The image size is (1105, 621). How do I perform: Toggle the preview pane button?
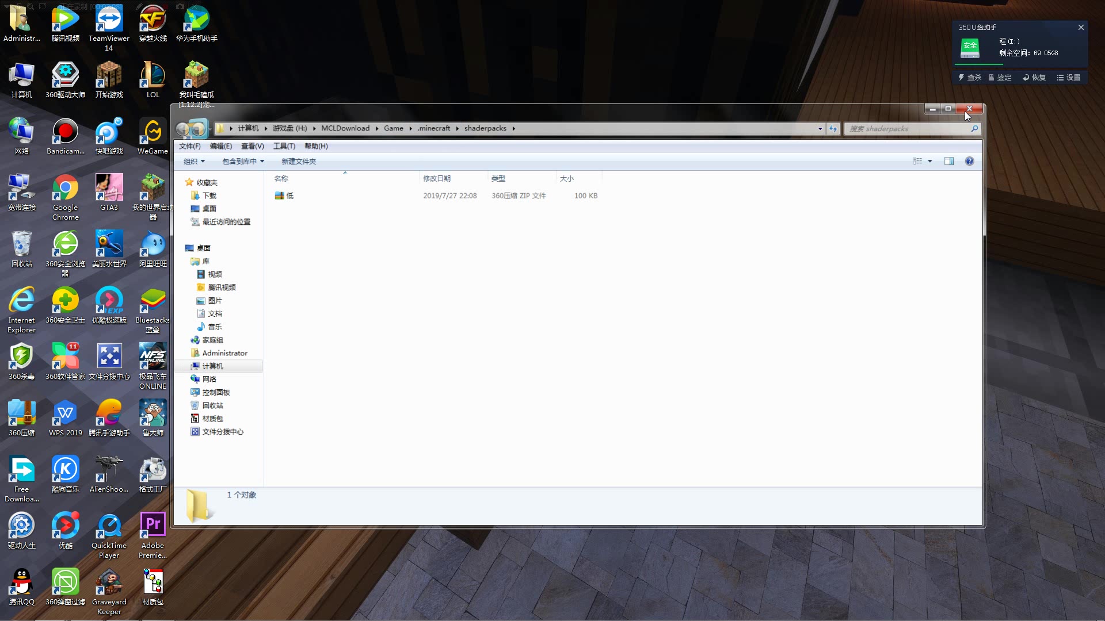[948, 161]
